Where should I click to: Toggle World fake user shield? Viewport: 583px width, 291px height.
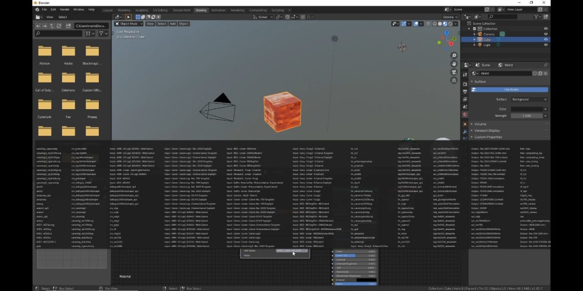[x=535, y=73]
